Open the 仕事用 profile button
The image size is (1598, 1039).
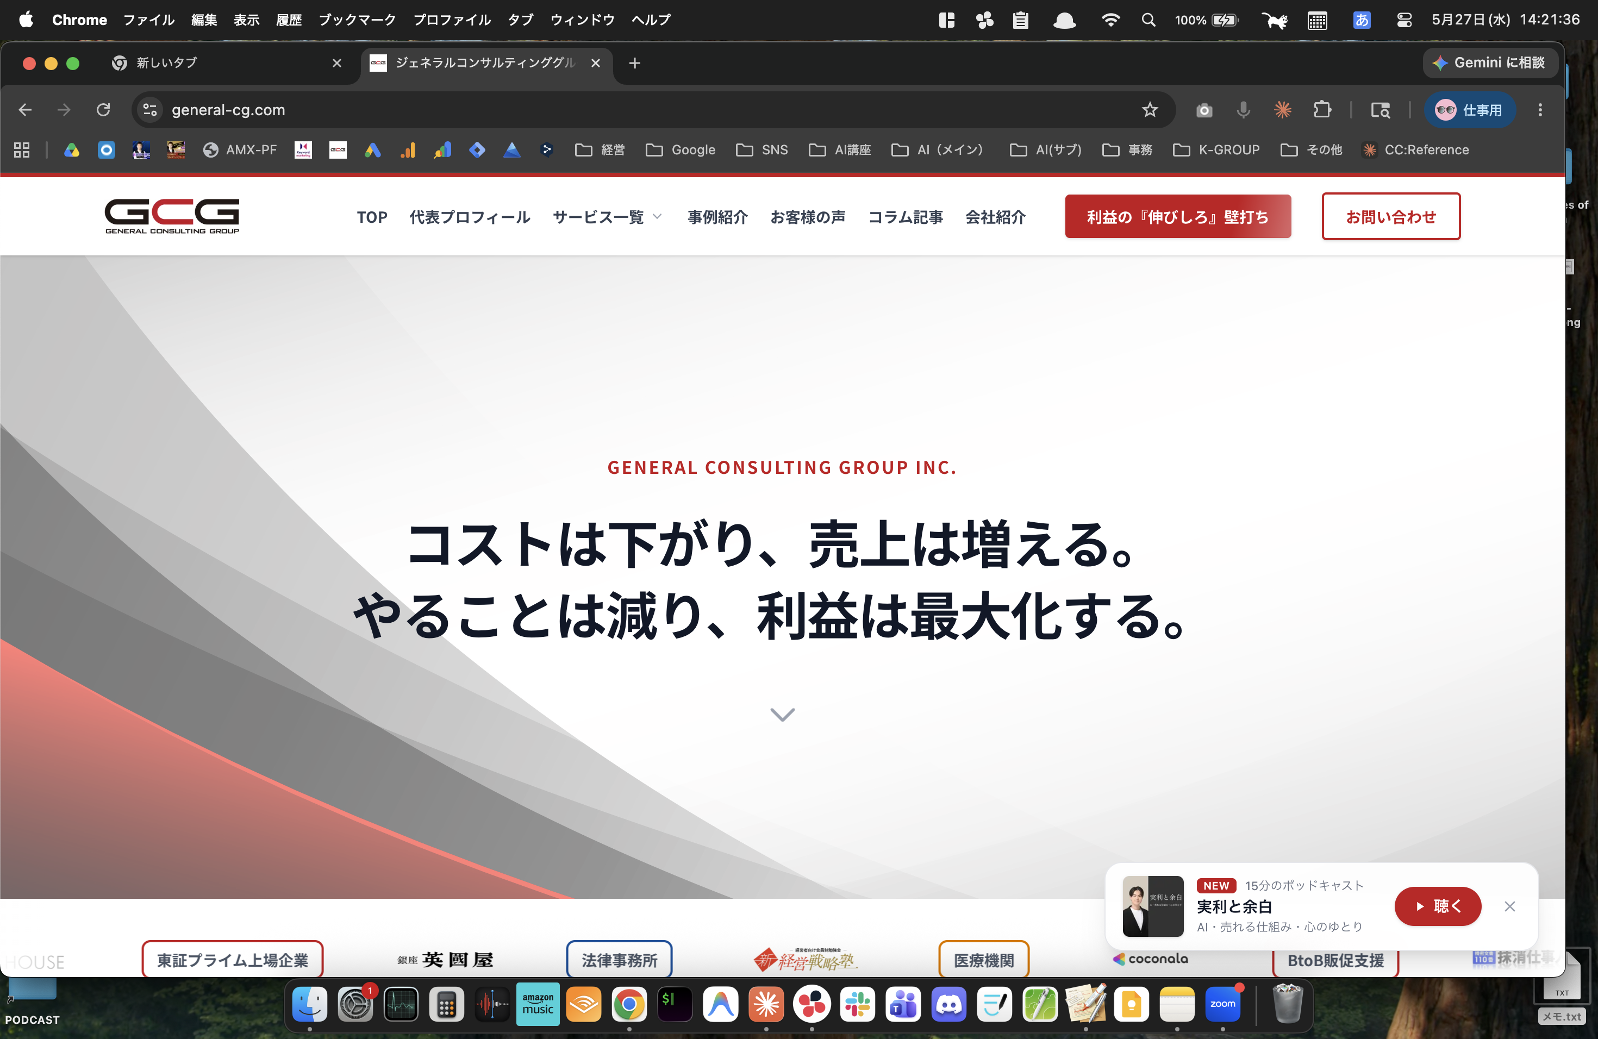[x=1469, y=109]
